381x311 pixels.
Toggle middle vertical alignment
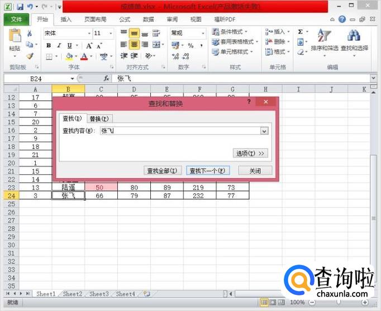click(134, 34)
